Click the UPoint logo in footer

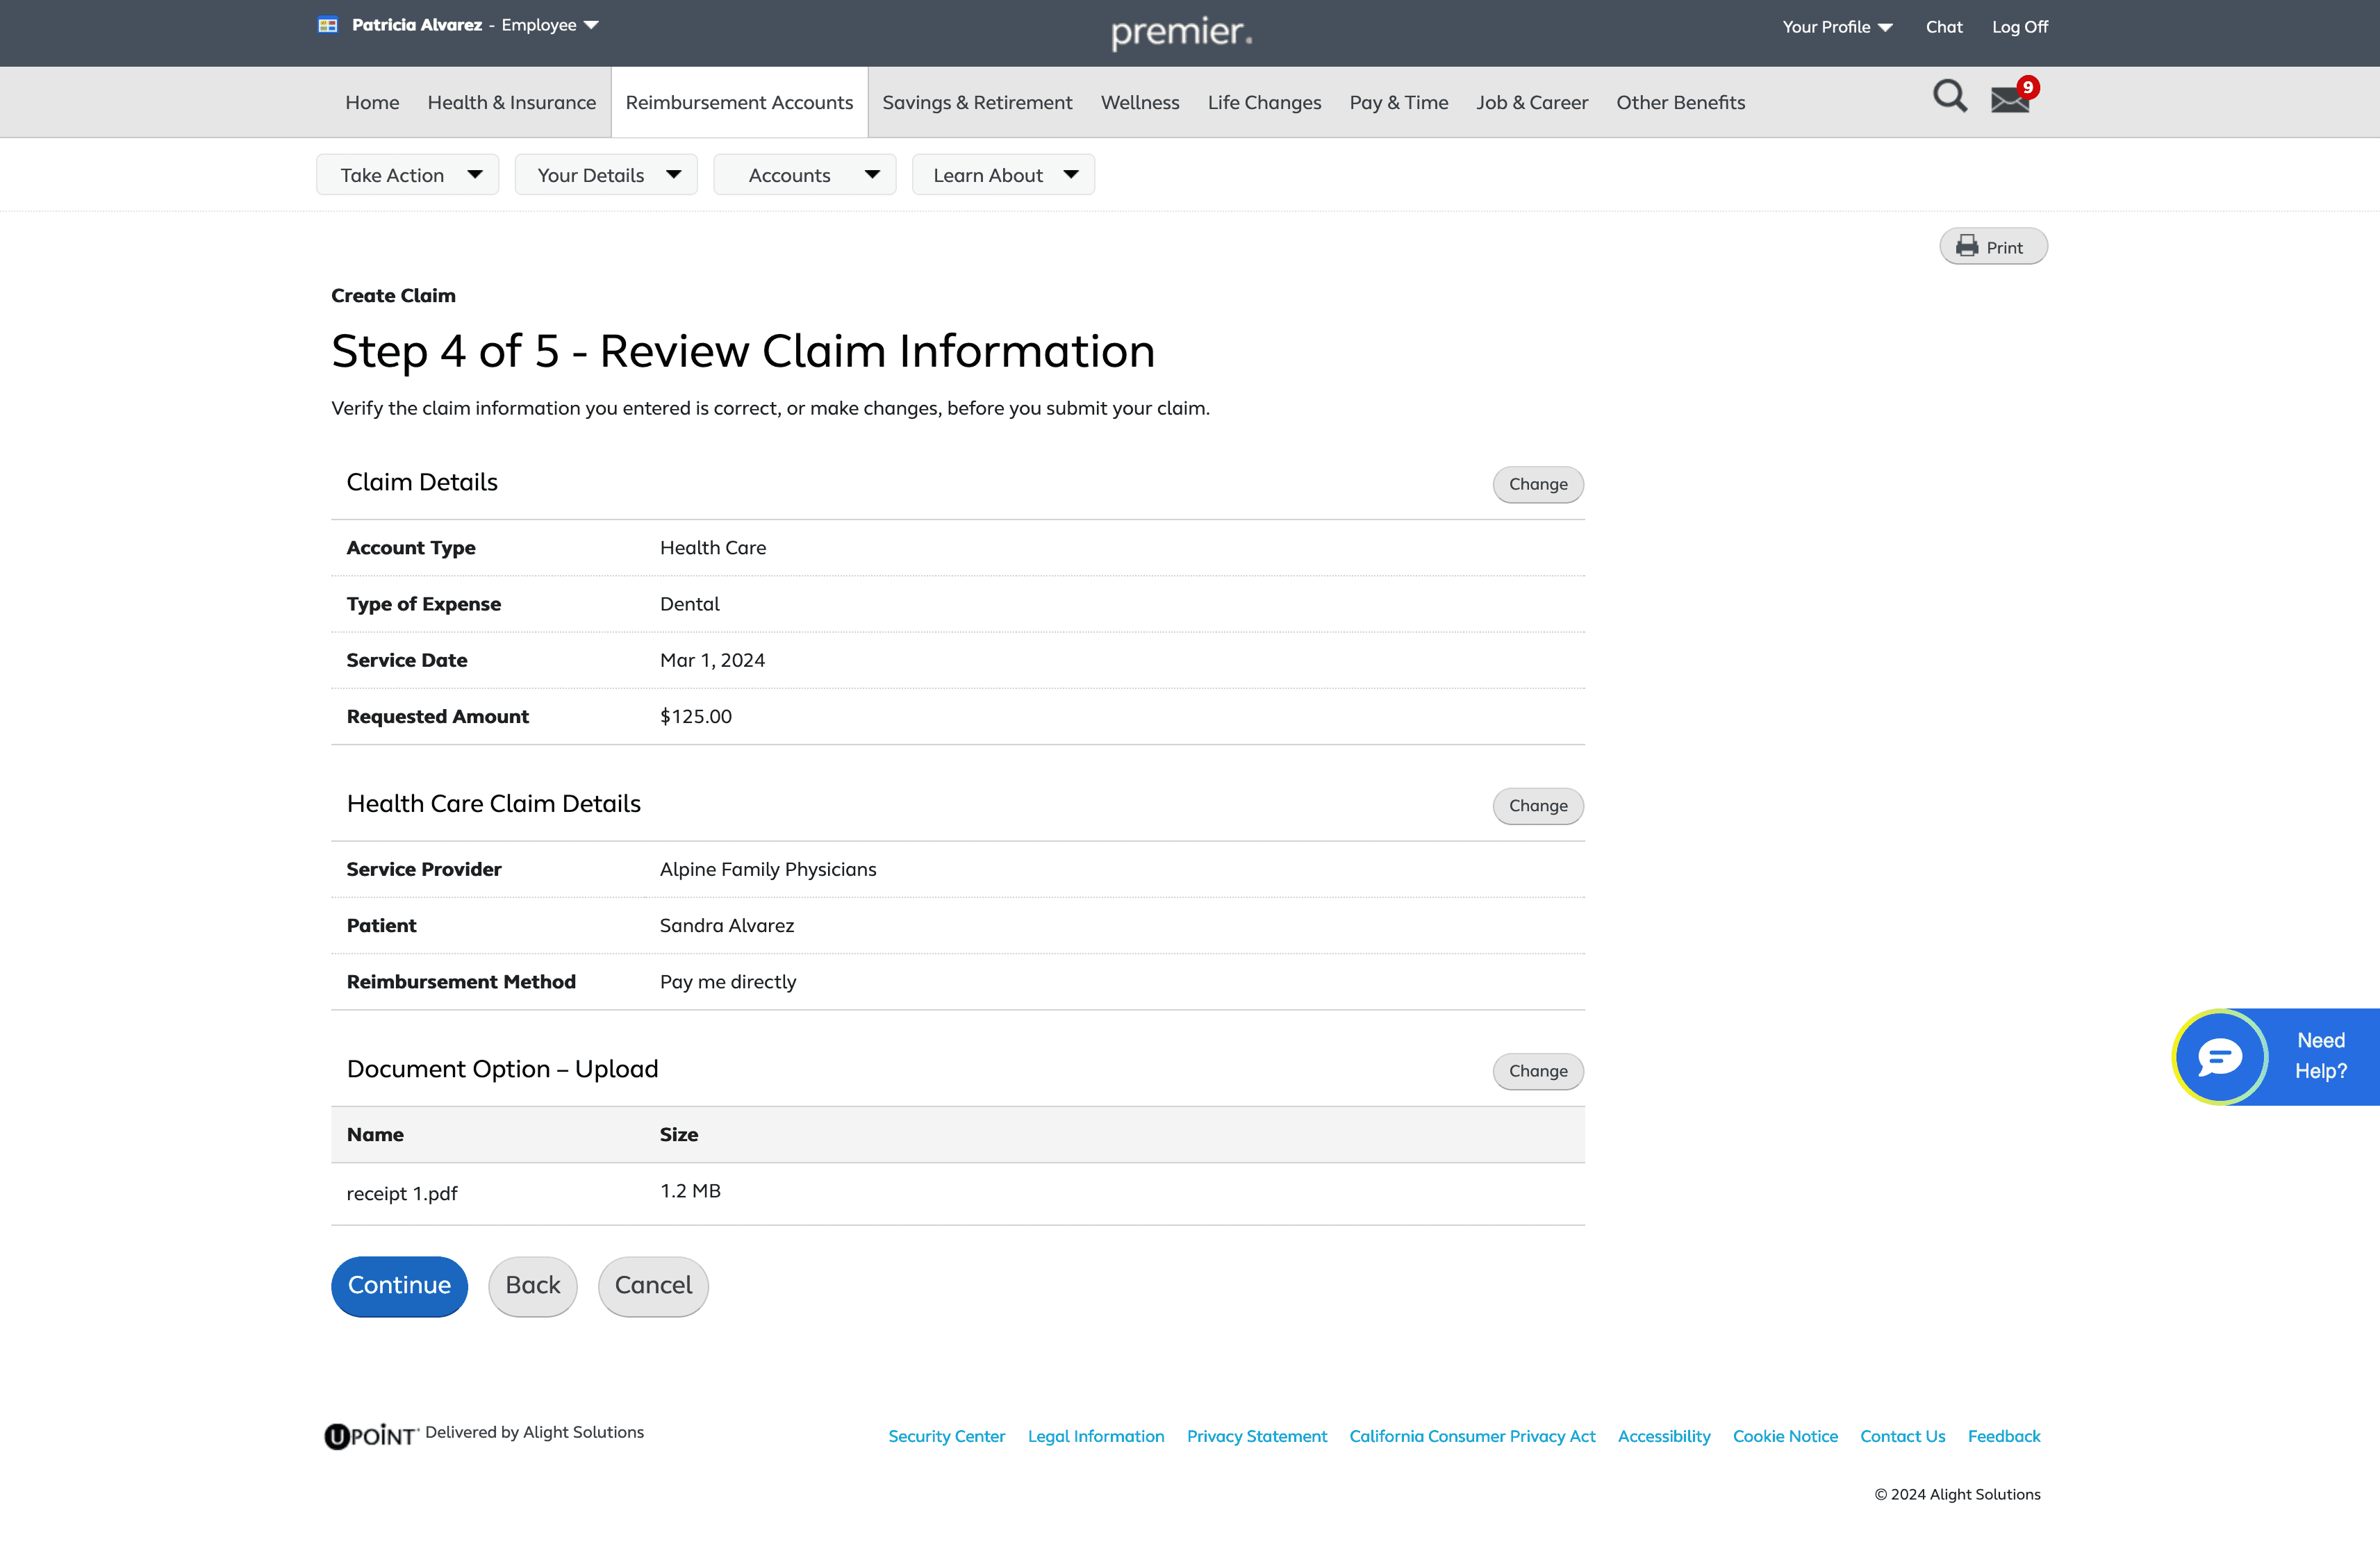click(371, 1436)
